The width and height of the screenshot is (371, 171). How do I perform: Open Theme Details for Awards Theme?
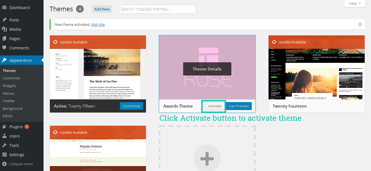(x=207, y=69)
